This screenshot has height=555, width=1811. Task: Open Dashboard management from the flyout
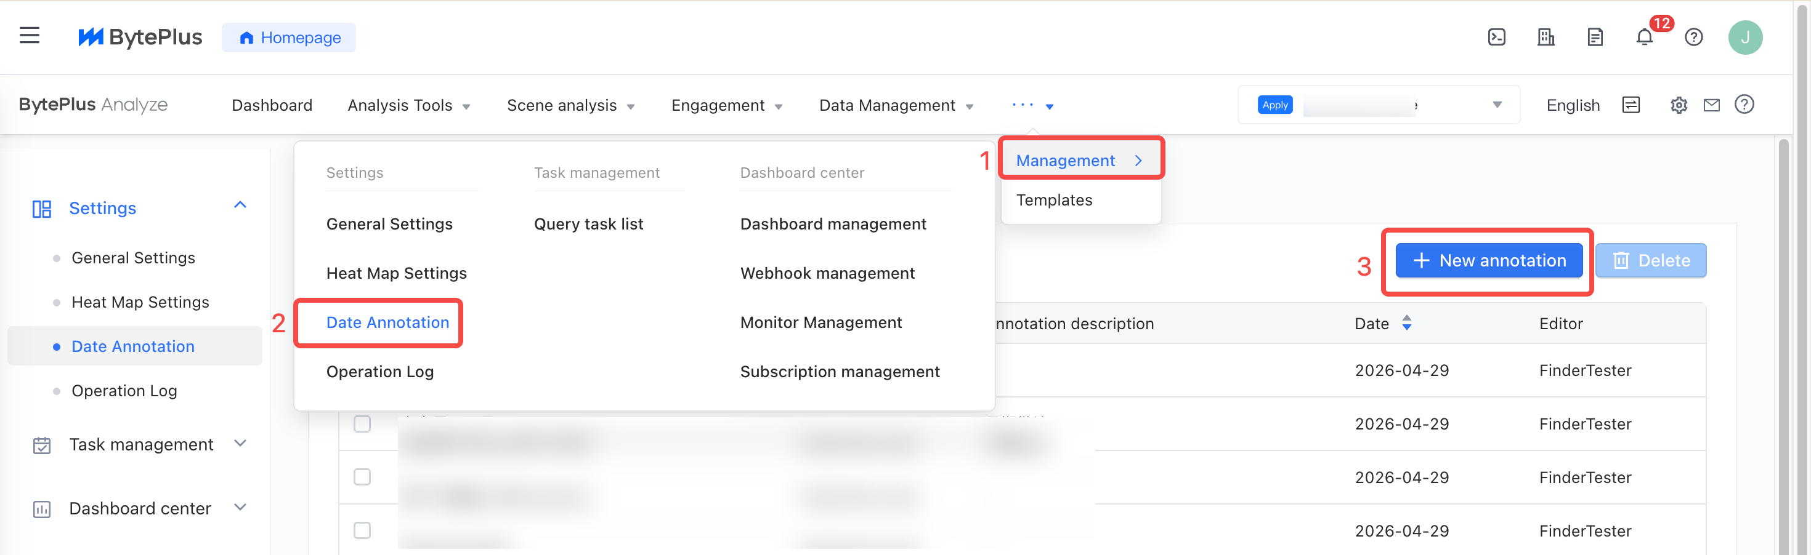[833, 224]
